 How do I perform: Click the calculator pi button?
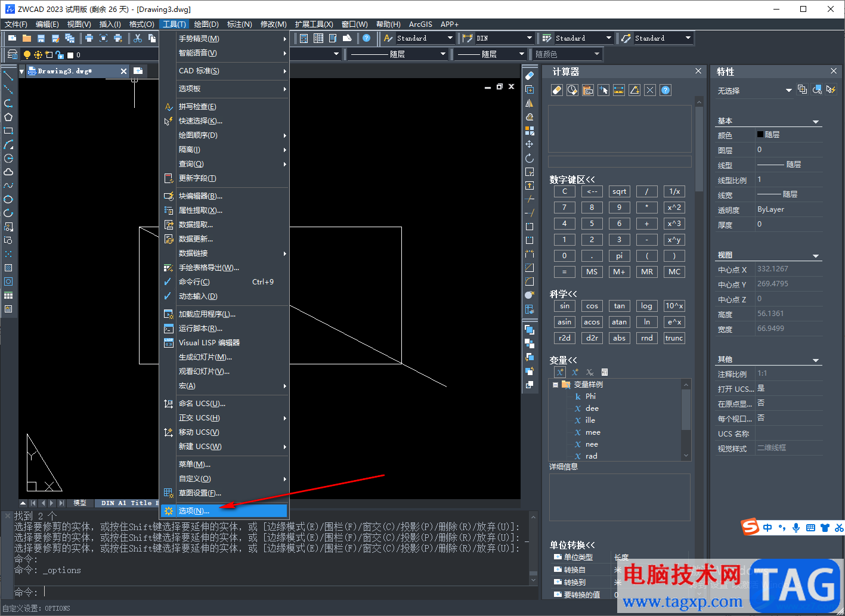click(620, 256)
